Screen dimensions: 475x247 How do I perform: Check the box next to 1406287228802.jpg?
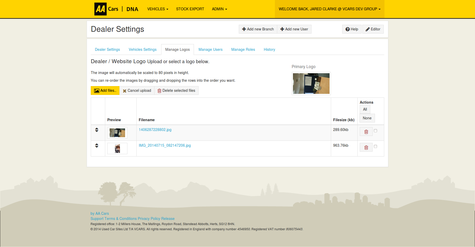[375, 131]
